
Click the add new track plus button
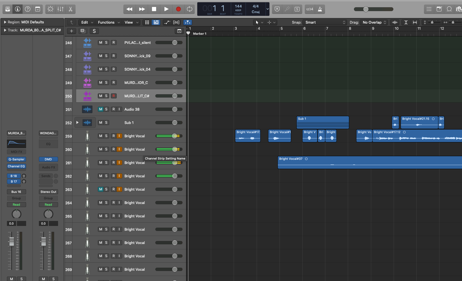pos(71,31)
